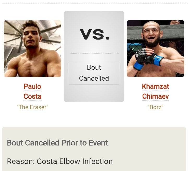The image size is (188, 171).
Task: Follow the "Khamzat" first name link
Action: (x=156, y=86)
